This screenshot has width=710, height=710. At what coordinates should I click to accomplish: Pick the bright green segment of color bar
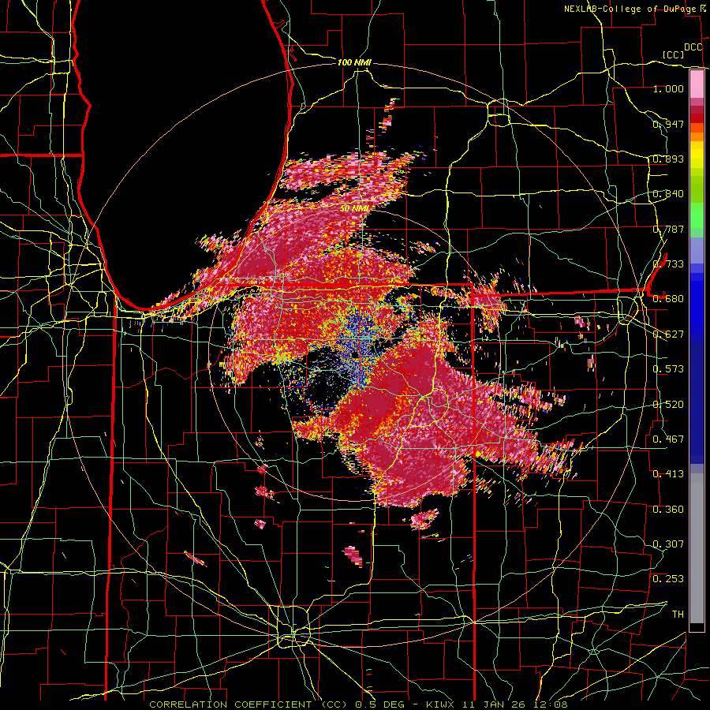click(697, 216)
